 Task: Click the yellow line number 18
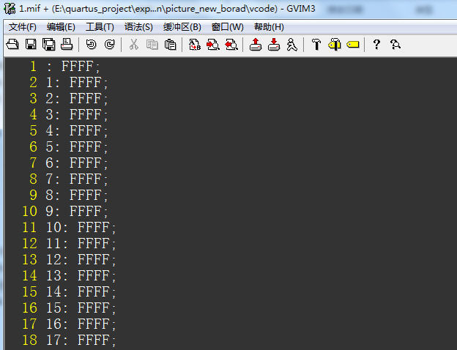pos(30,340)
